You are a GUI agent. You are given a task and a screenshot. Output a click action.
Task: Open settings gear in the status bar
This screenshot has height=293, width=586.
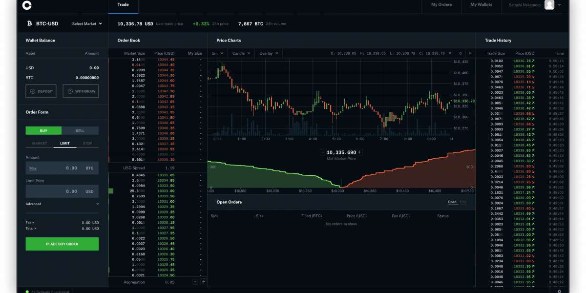(x=559, y=291)
